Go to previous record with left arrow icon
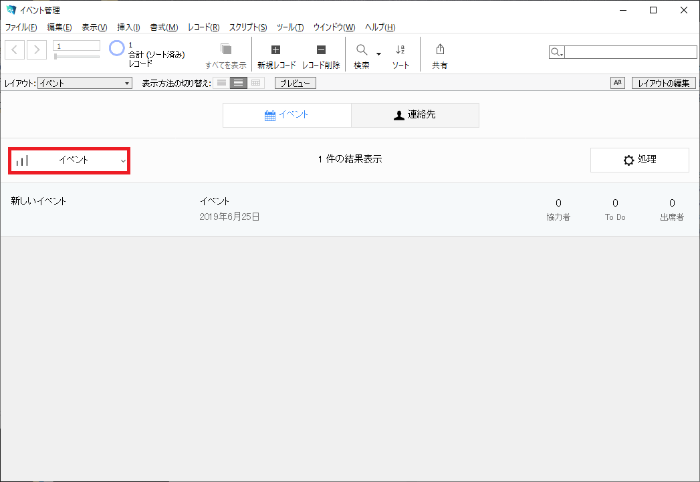The width and height of the screenshot is (700, 482). point(14,49)
